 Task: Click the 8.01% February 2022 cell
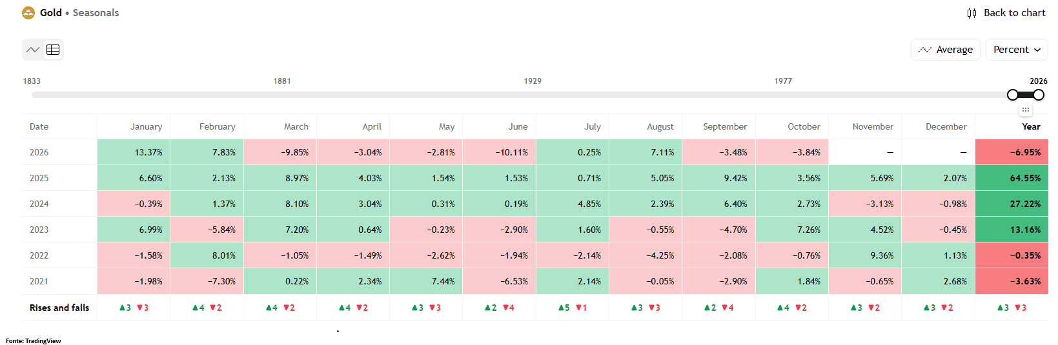(207, 255)
